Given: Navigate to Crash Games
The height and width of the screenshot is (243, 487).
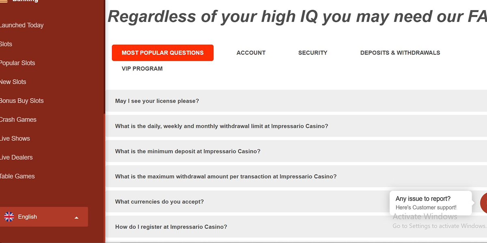Looking at the screenshot, I should tap(18, 119).
